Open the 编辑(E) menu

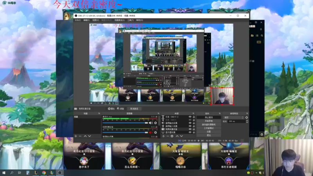[86, 20]
